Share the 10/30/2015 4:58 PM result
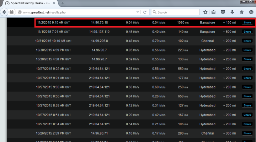The image size is (256, 142). pos(247,59)
